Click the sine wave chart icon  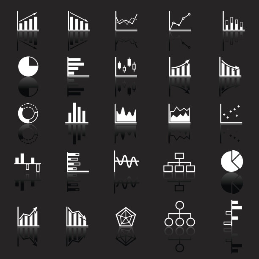pos(127,161)
